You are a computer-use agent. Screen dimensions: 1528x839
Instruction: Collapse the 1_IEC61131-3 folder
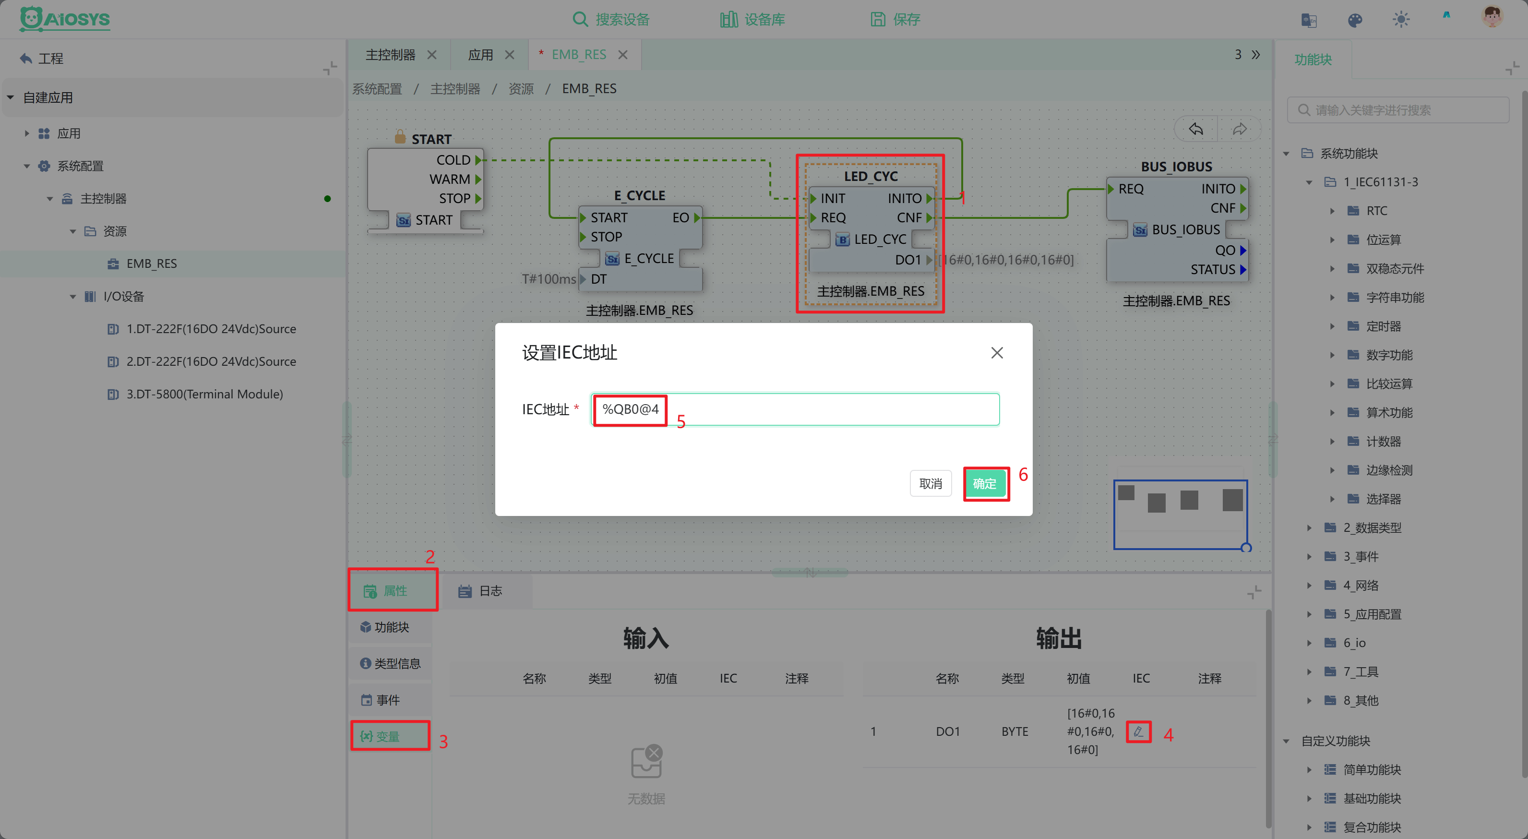(x=1309, y=182)
